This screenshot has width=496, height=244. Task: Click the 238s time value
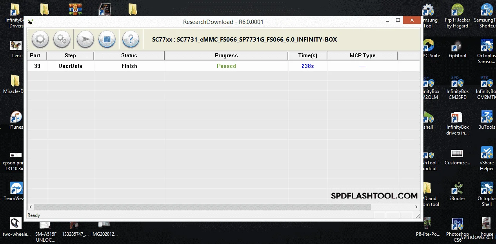point(308,66)
